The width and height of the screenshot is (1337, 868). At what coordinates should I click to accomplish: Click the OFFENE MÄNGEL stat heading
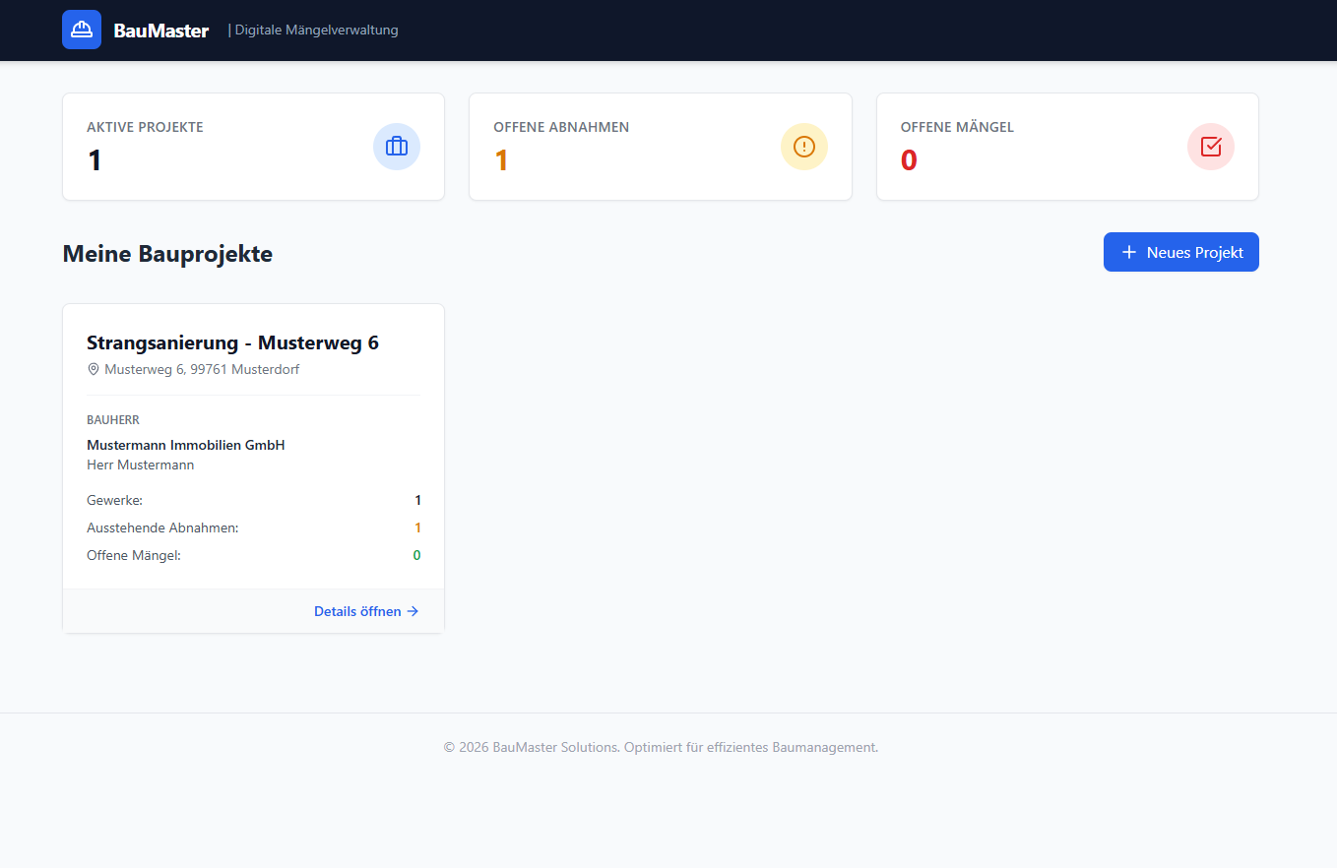pyautogui.click(x=957, y=127)
